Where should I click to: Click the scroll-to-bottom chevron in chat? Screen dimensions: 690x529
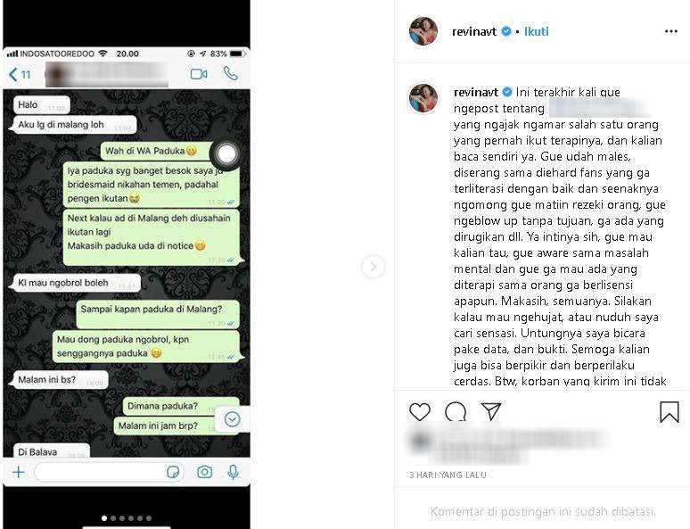[x=232, y=419]
